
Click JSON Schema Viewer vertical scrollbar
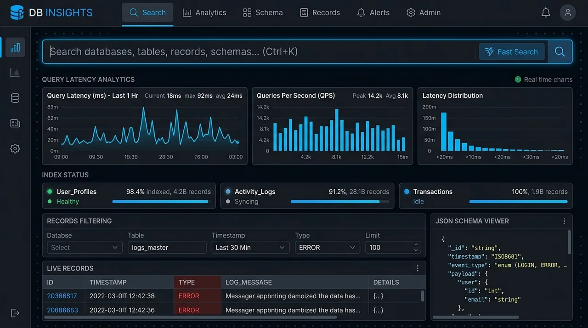(x=570, y=242)
